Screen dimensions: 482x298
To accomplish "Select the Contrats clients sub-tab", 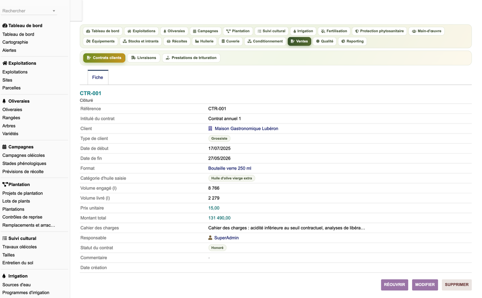I will click(x=104, y=58).
